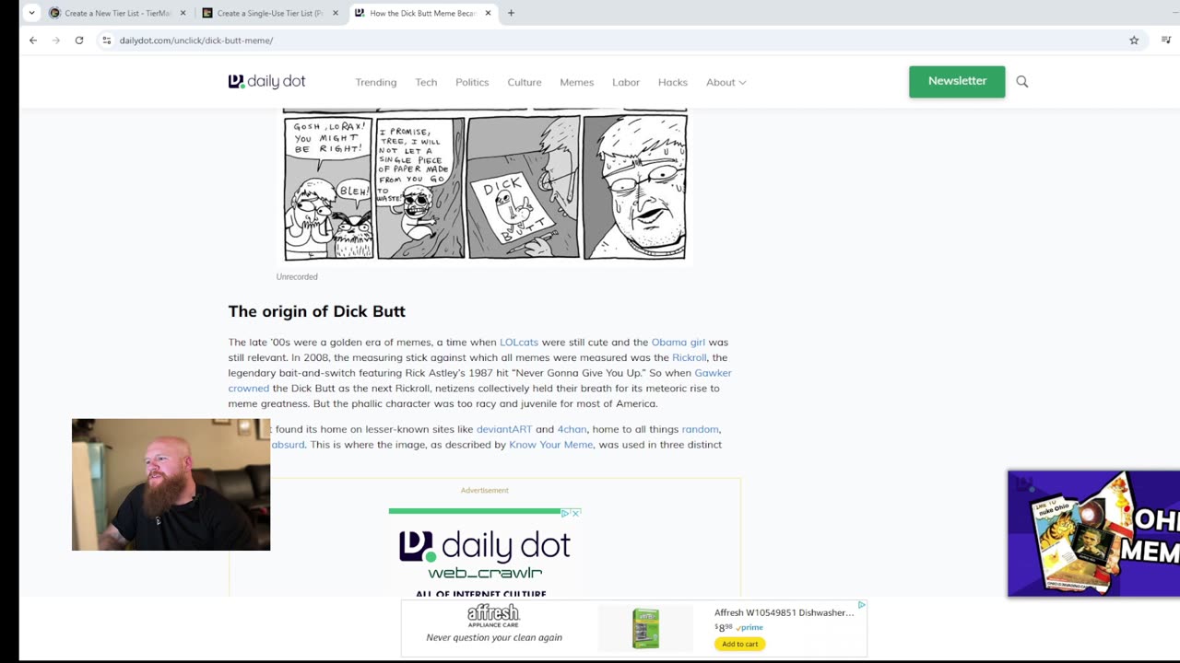Close the Dick Butt Meme article tab
The height and width of the screenshot is (663, 1180).
[488, 13]
